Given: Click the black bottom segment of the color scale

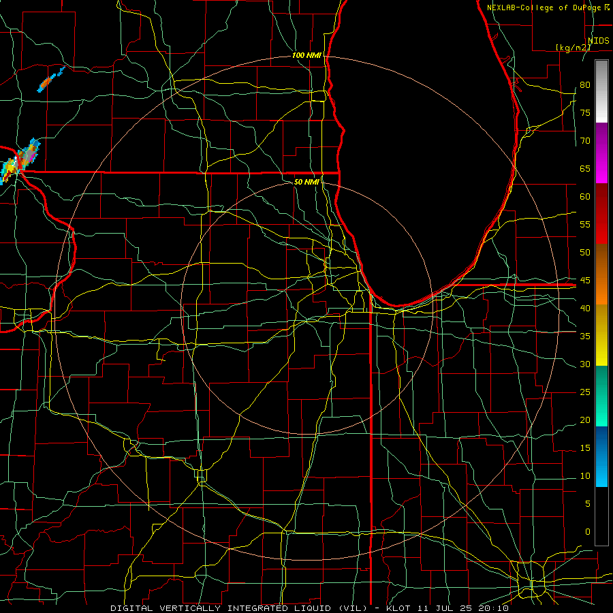Looking at the screenshot, I should pos(601,516).
